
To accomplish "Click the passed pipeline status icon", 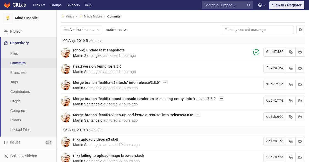I will [x=256, y=52].
